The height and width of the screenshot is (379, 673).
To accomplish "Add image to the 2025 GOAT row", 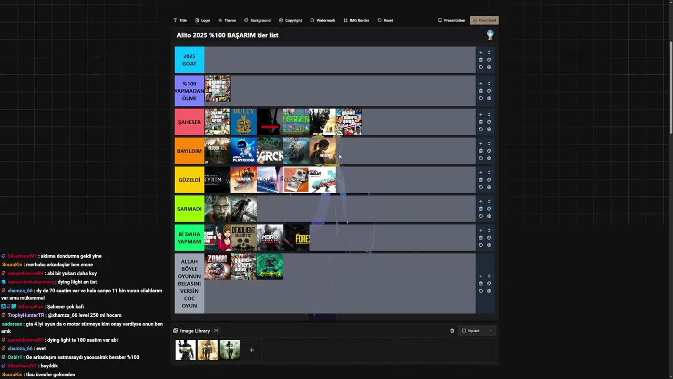I will click(x=481, y=53).
